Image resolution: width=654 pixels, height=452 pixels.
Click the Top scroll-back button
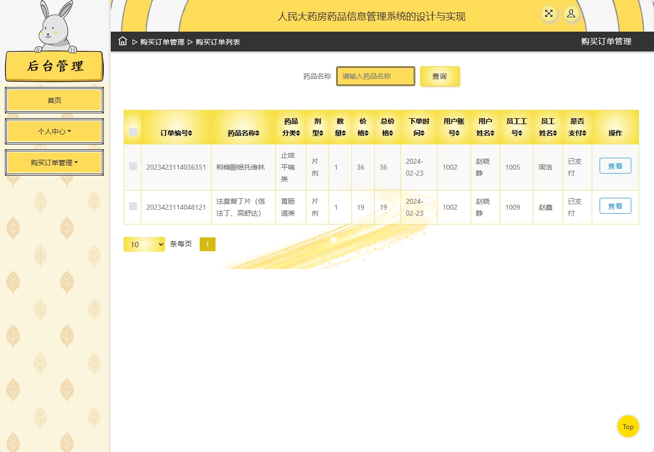[x=628, y=427]
